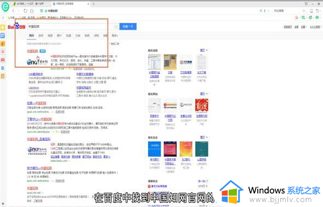
Task: Click the magnifier search icon in toolbar
Action: [x=304, y=11]
